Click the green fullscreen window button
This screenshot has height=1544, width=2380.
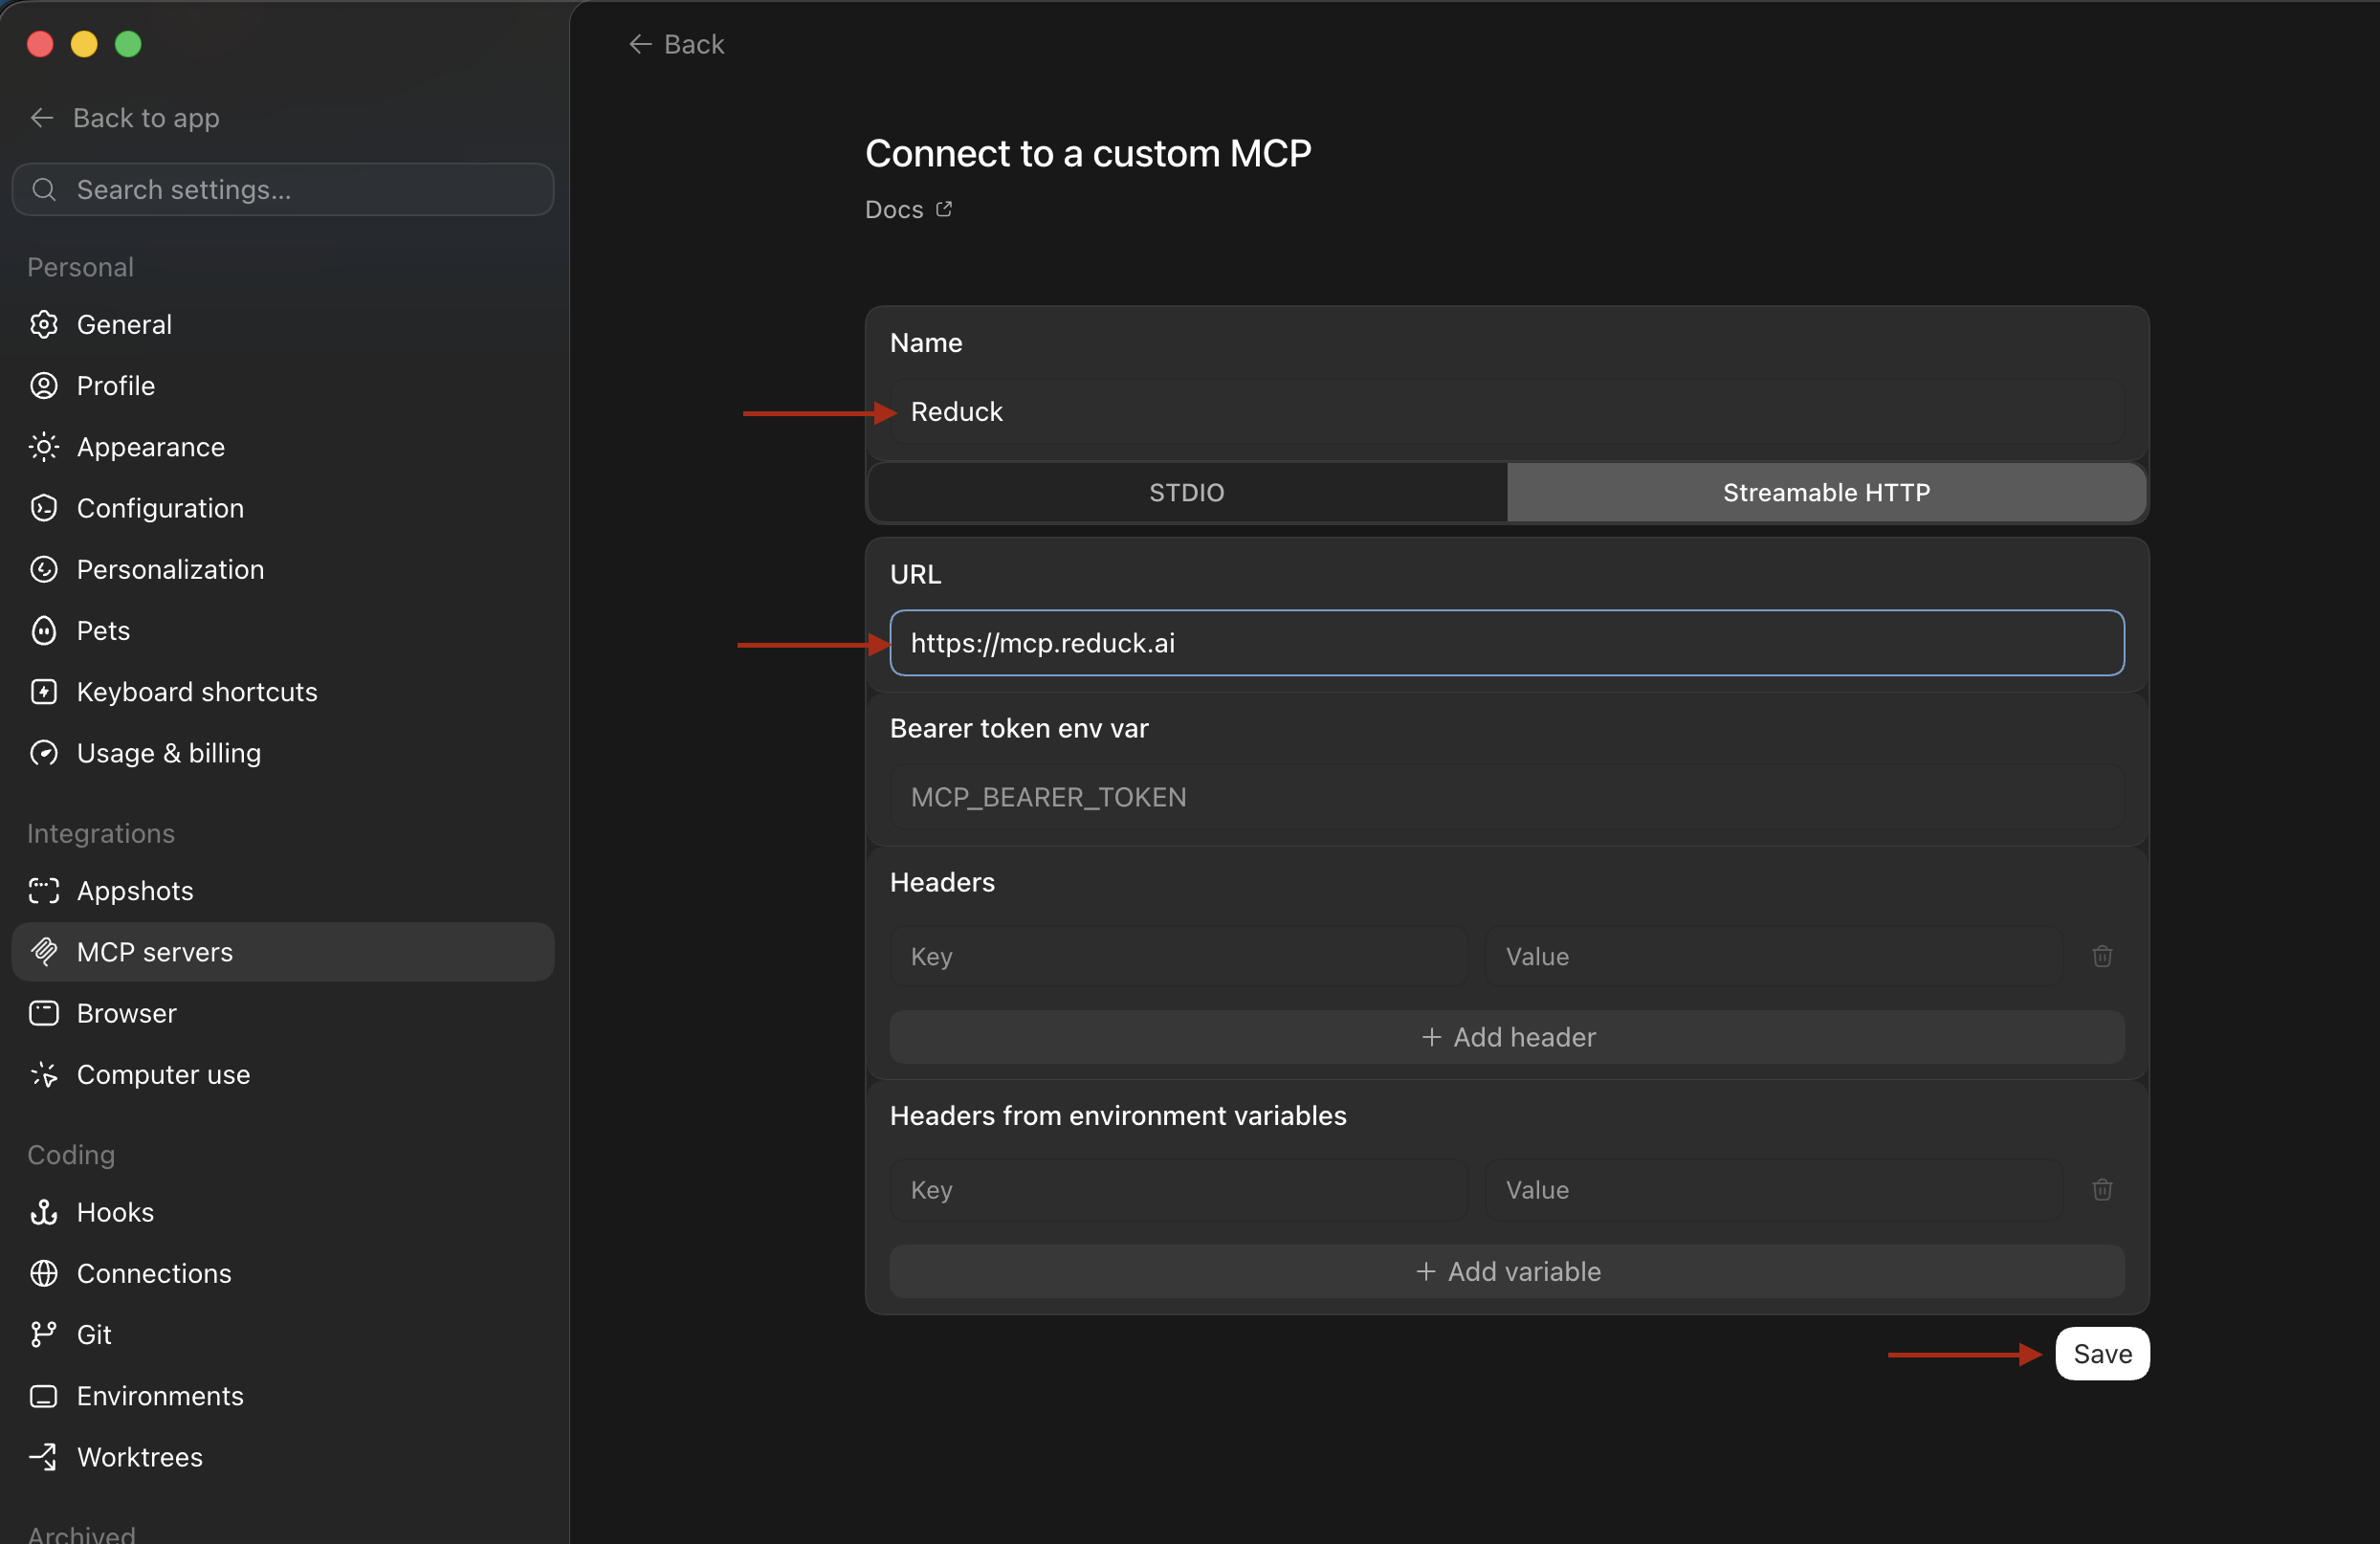coord(128,44)
